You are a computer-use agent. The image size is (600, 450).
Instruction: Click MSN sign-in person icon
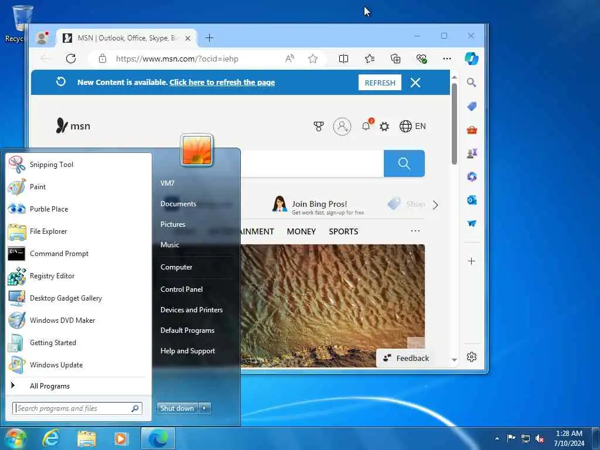(x=342, y=127)
